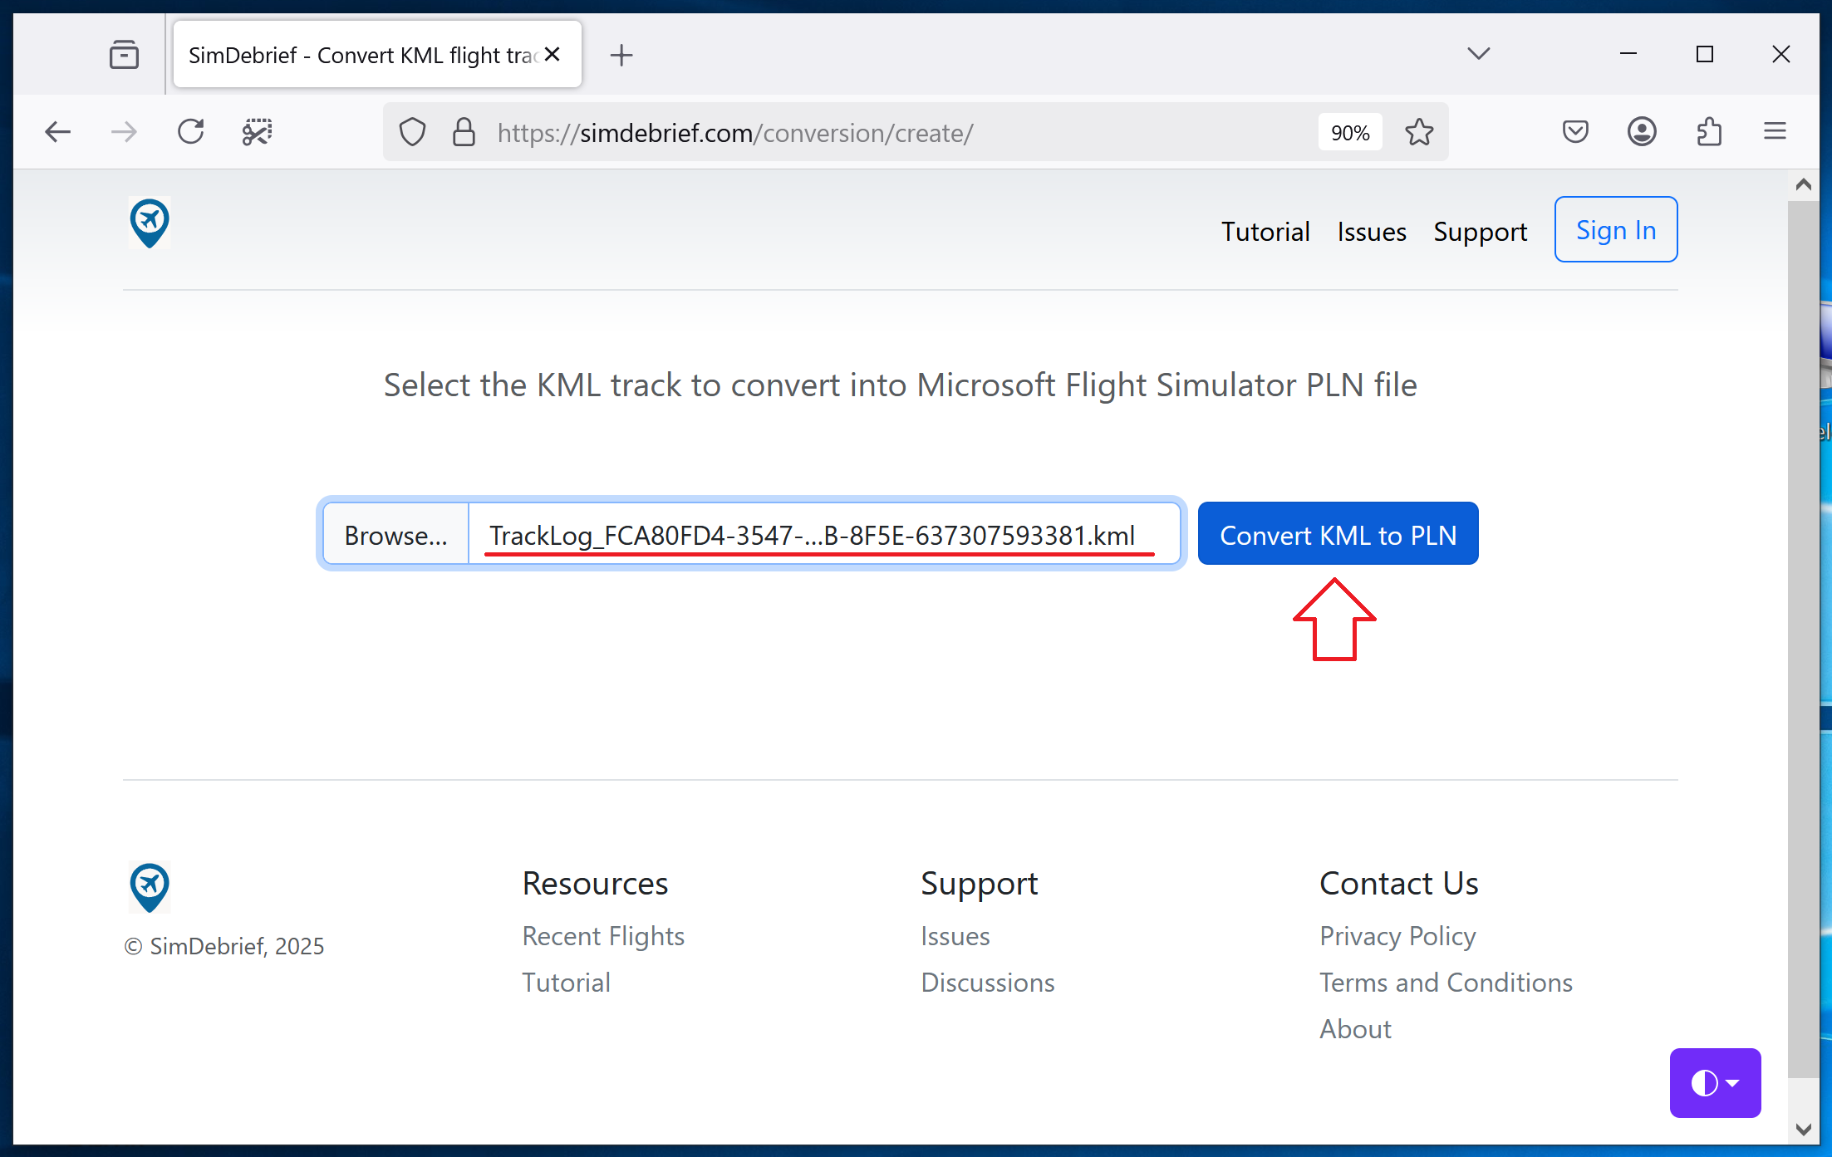
Task: Reload the page with the refresh icon
Action: (190, 132)
